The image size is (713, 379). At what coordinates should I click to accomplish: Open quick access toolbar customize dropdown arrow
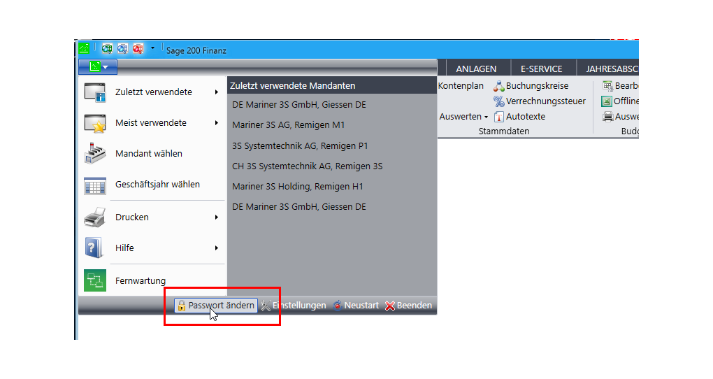click(x=153, y=48)
